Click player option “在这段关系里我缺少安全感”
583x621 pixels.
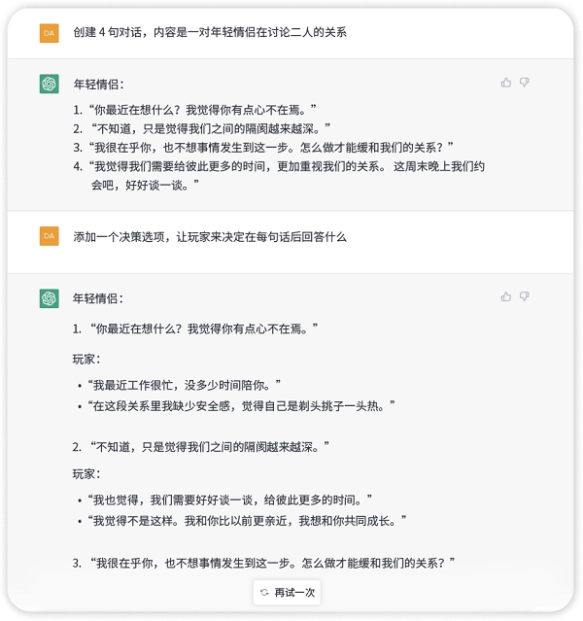(x=241, y=405)
